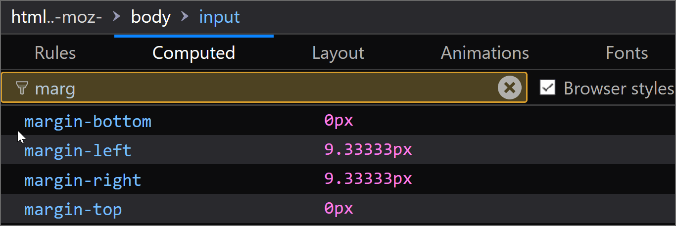Select the Computed tab
Image resolution: width=676 pixels, height=226 pixels.
click(x=193, y=53)
